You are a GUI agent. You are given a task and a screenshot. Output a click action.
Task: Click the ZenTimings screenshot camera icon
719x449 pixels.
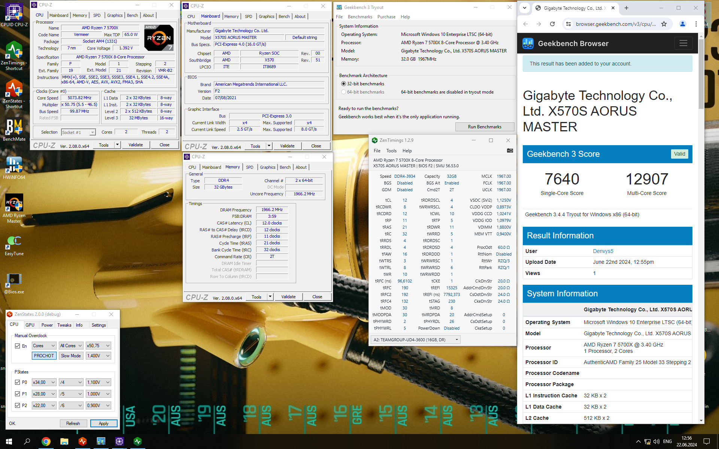pyautogui.click(x=510, y=150)
